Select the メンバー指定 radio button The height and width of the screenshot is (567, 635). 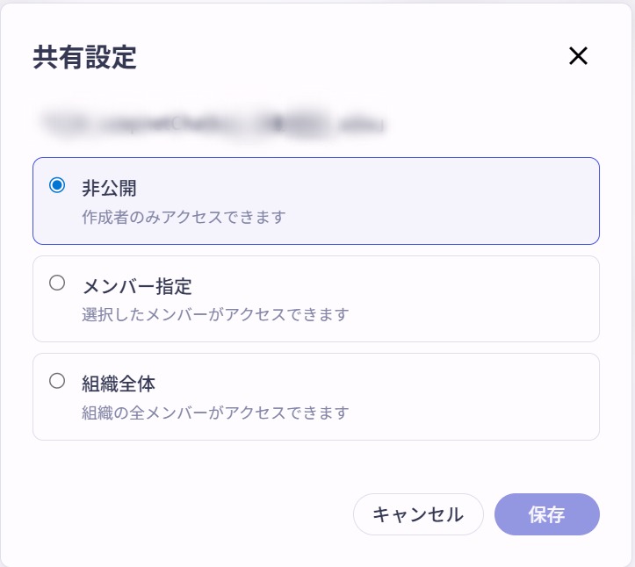tap(57, 283)
